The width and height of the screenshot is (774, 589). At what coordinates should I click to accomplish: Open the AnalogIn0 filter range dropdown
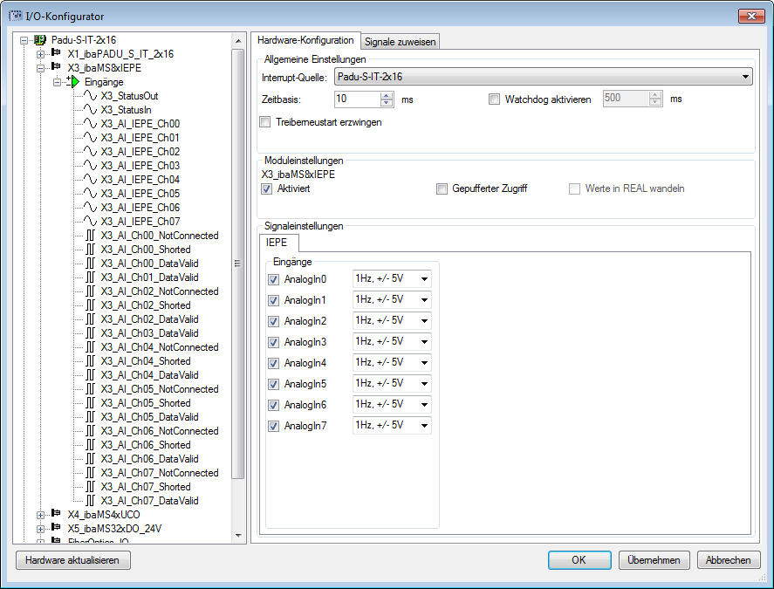point(392,279)
